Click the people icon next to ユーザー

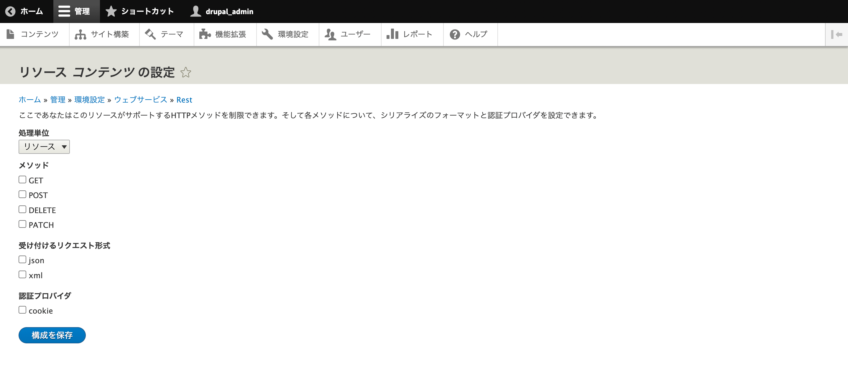click(x=330, y=34)
